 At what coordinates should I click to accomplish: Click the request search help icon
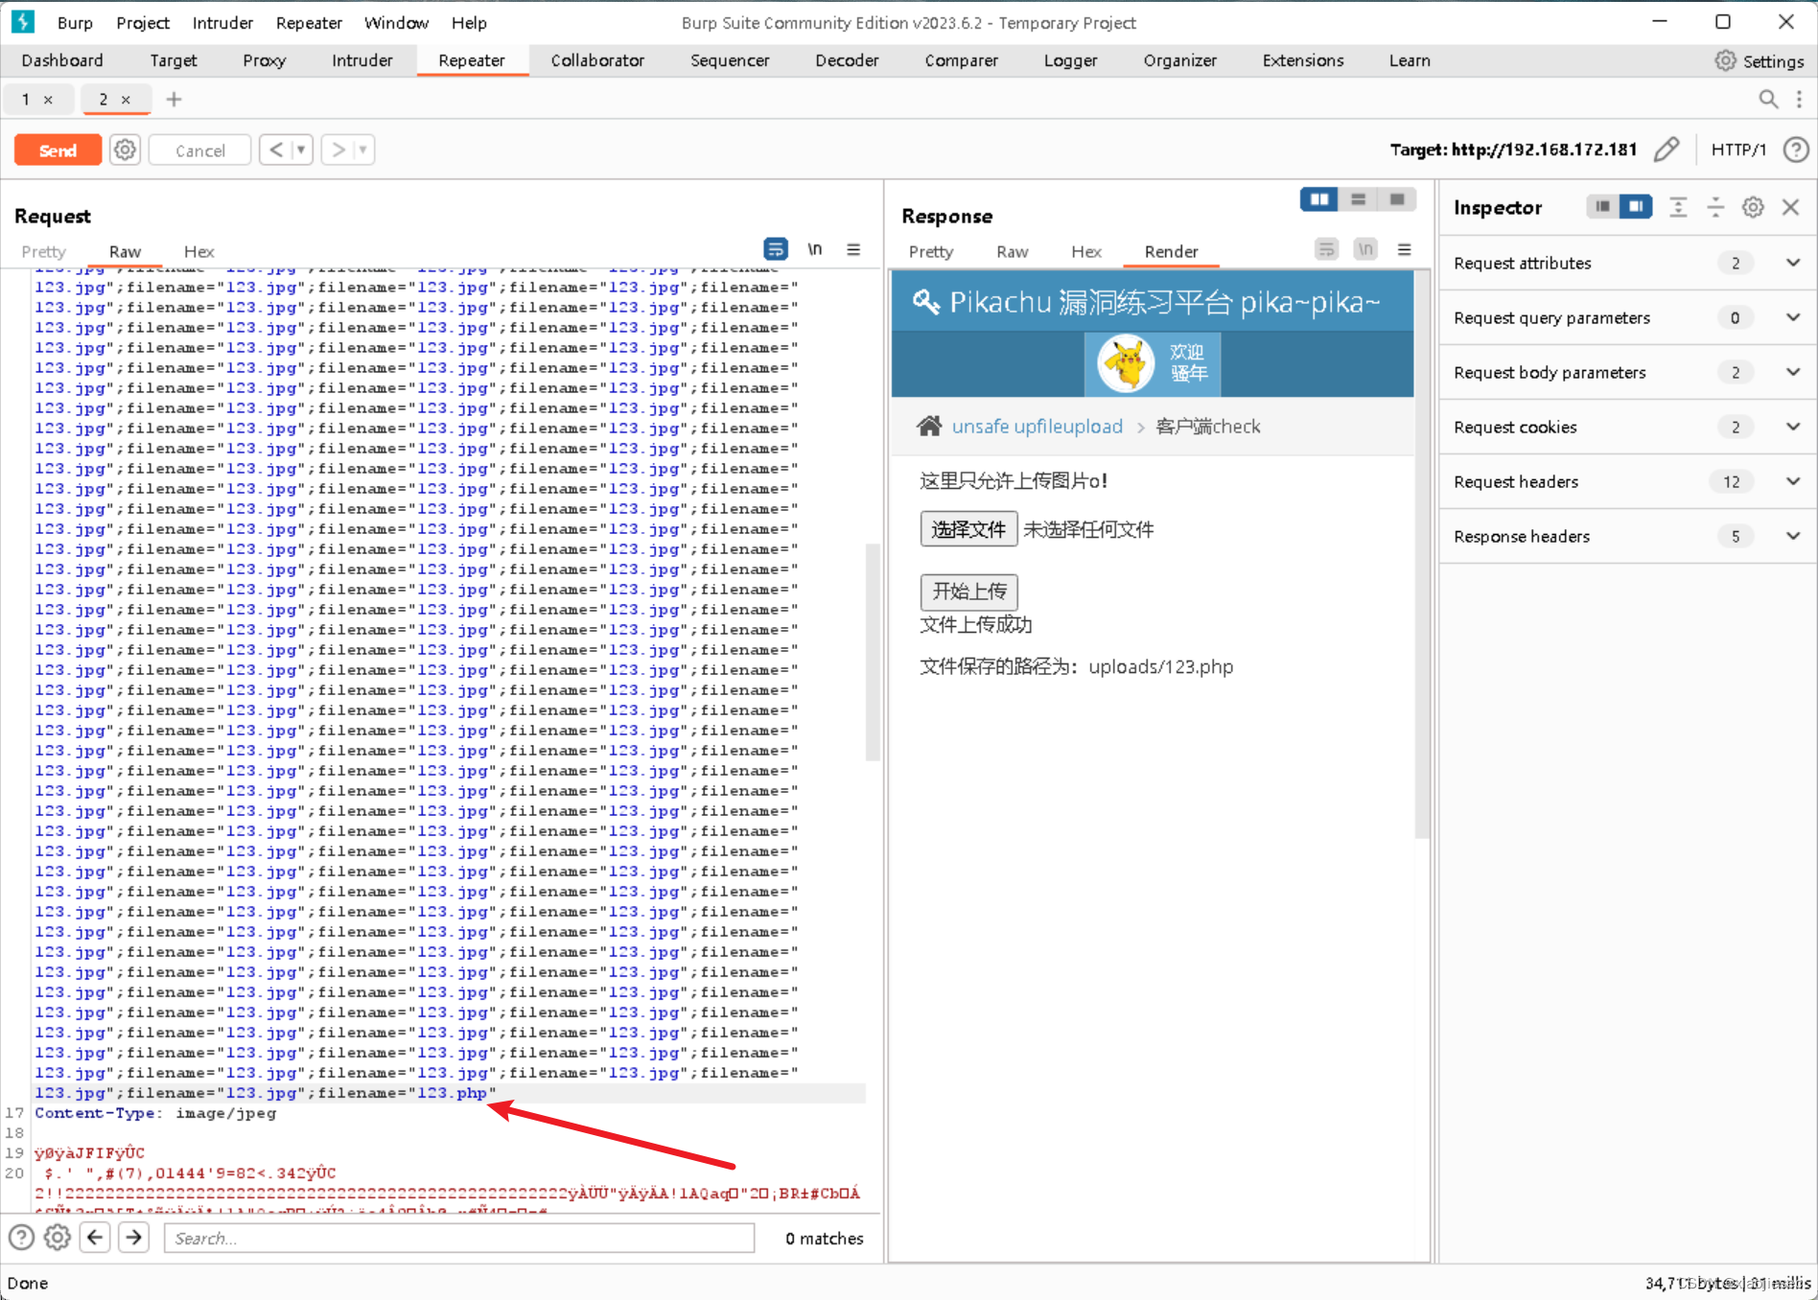point(21,1238)
